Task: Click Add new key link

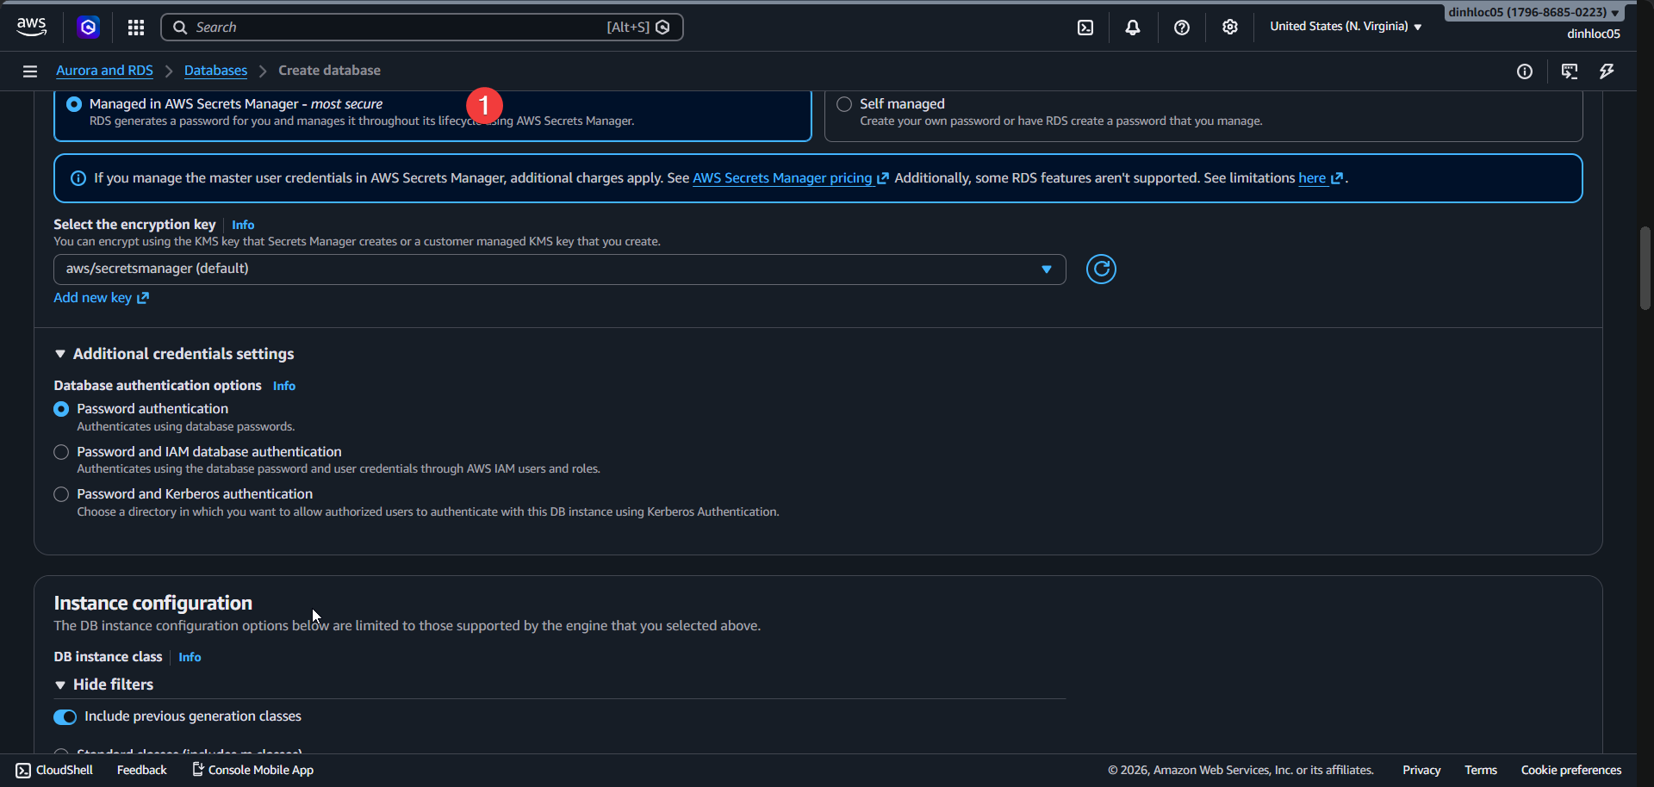Action: point(92,297)
